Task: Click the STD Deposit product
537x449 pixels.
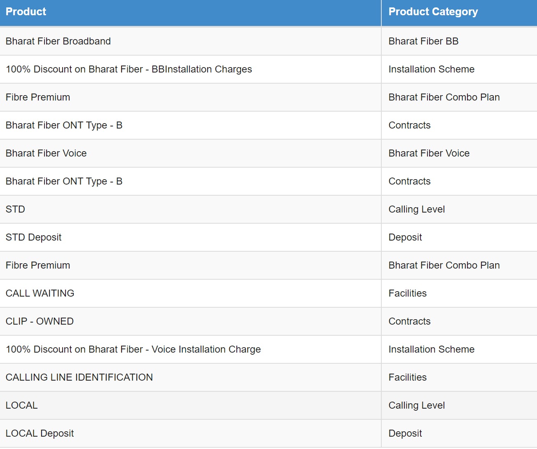Action: pyautogui.click(x=33, y=237)
